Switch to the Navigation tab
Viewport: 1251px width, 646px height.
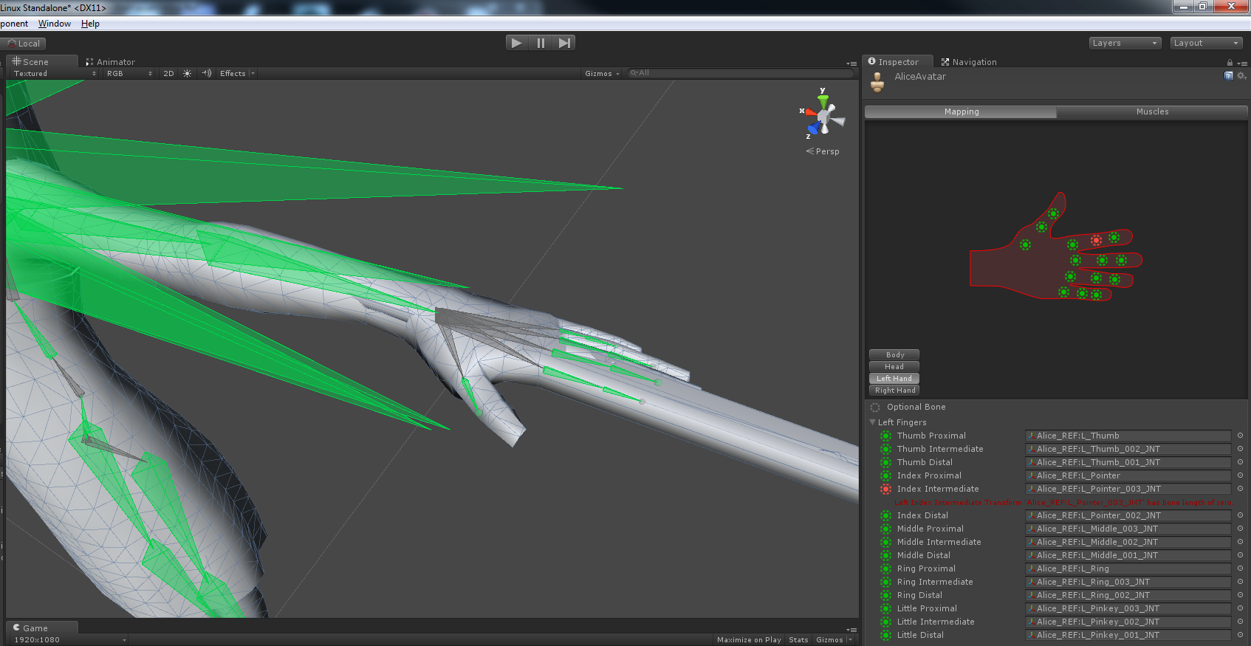click(969, 62)
